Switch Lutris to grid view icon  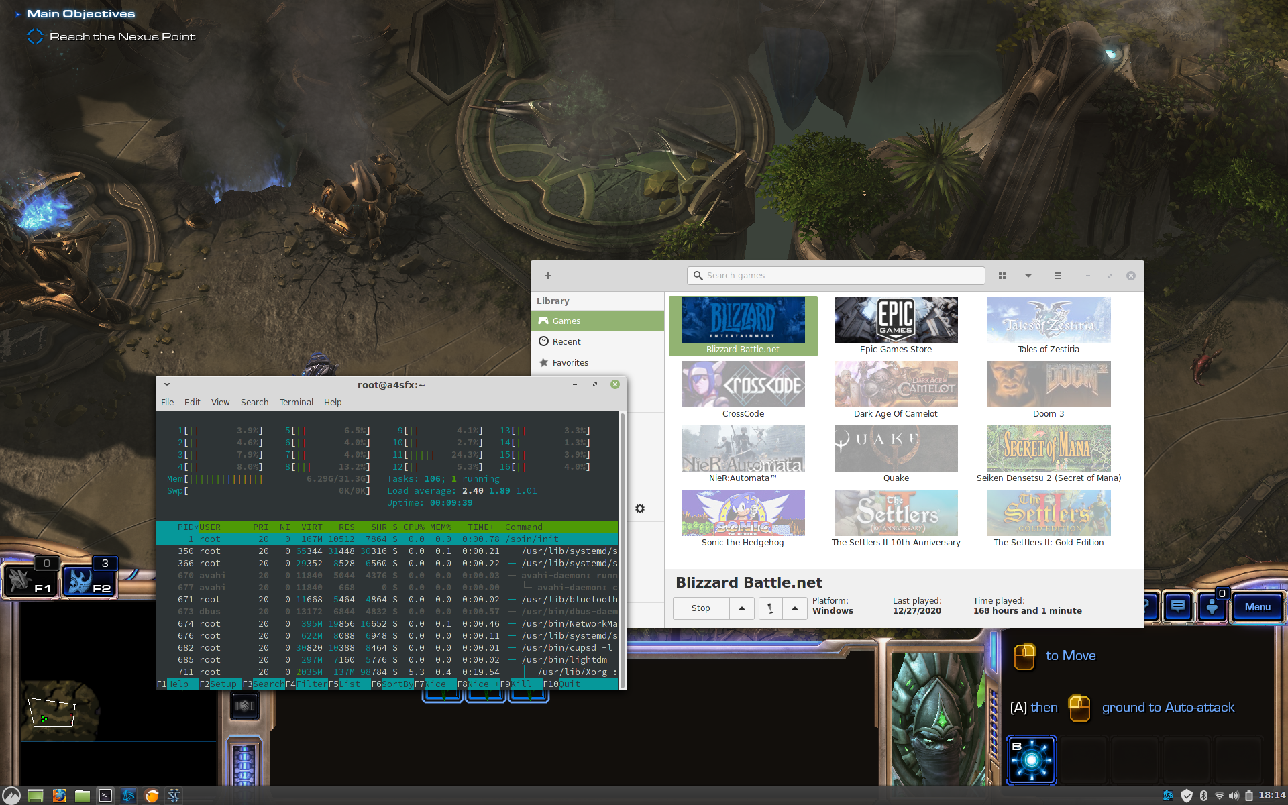coord(1002,276)
